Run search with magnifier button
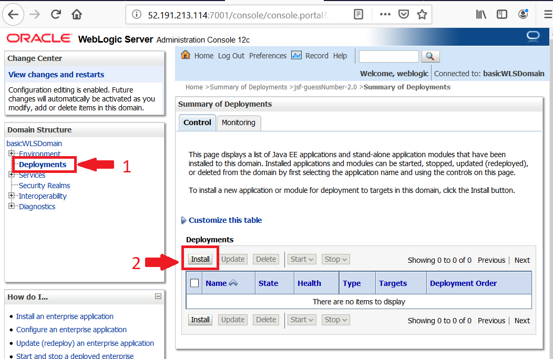 coord(431,56)
